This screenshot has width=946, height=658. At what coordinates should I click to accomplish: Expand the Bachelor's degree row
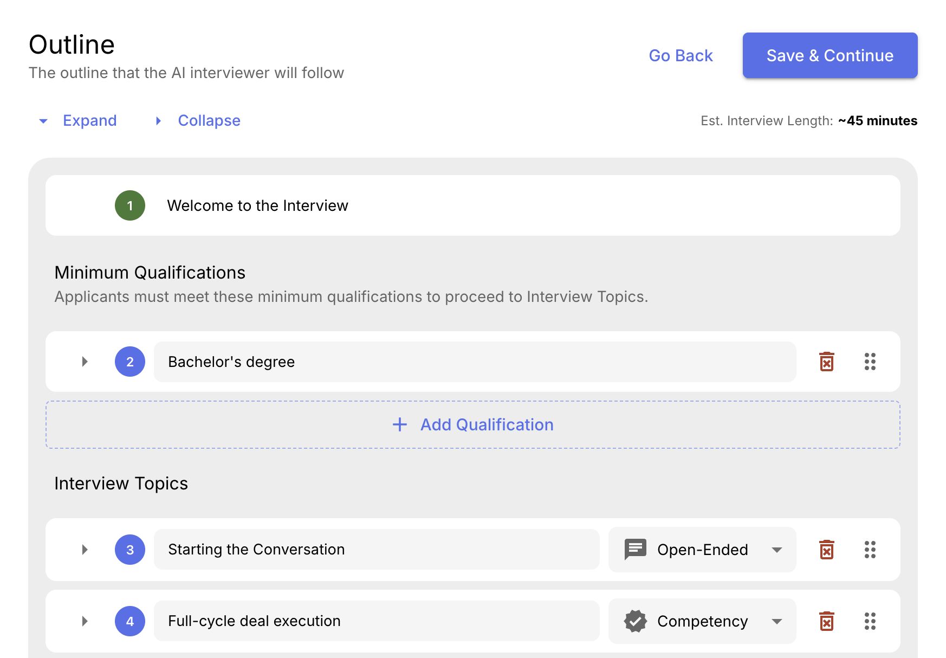tap(85, 362)
